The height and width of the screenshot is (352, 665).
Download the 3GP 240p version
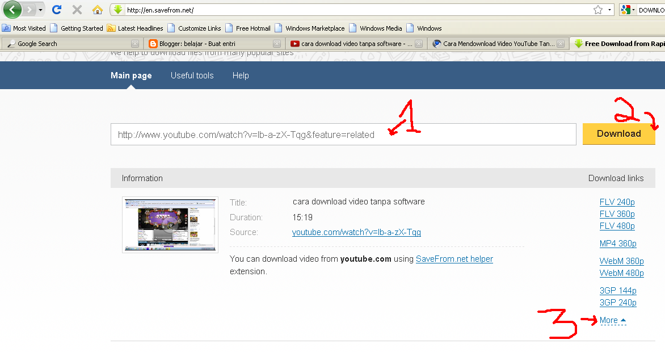pos(618,303)
